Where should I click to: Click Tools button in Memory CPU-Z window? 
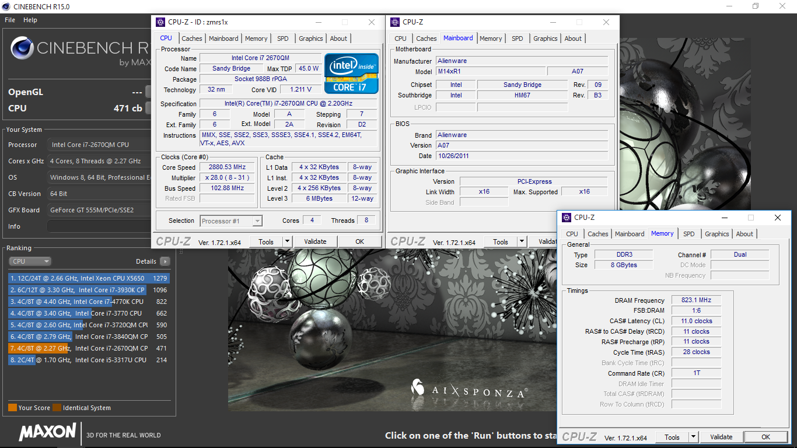coord(672,437)
